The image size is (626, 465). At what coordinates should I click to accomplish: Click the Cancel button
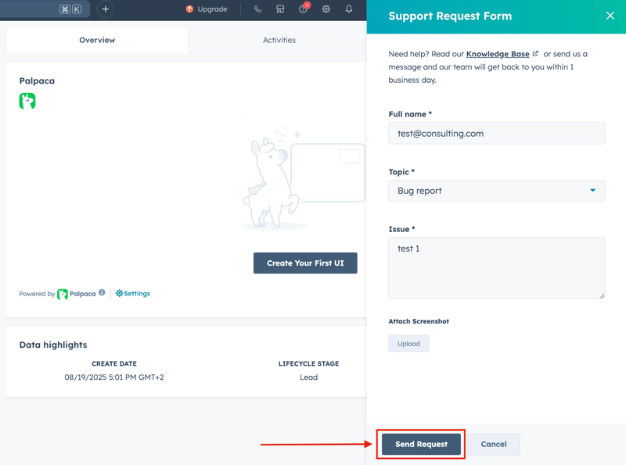tap(493, 444)
